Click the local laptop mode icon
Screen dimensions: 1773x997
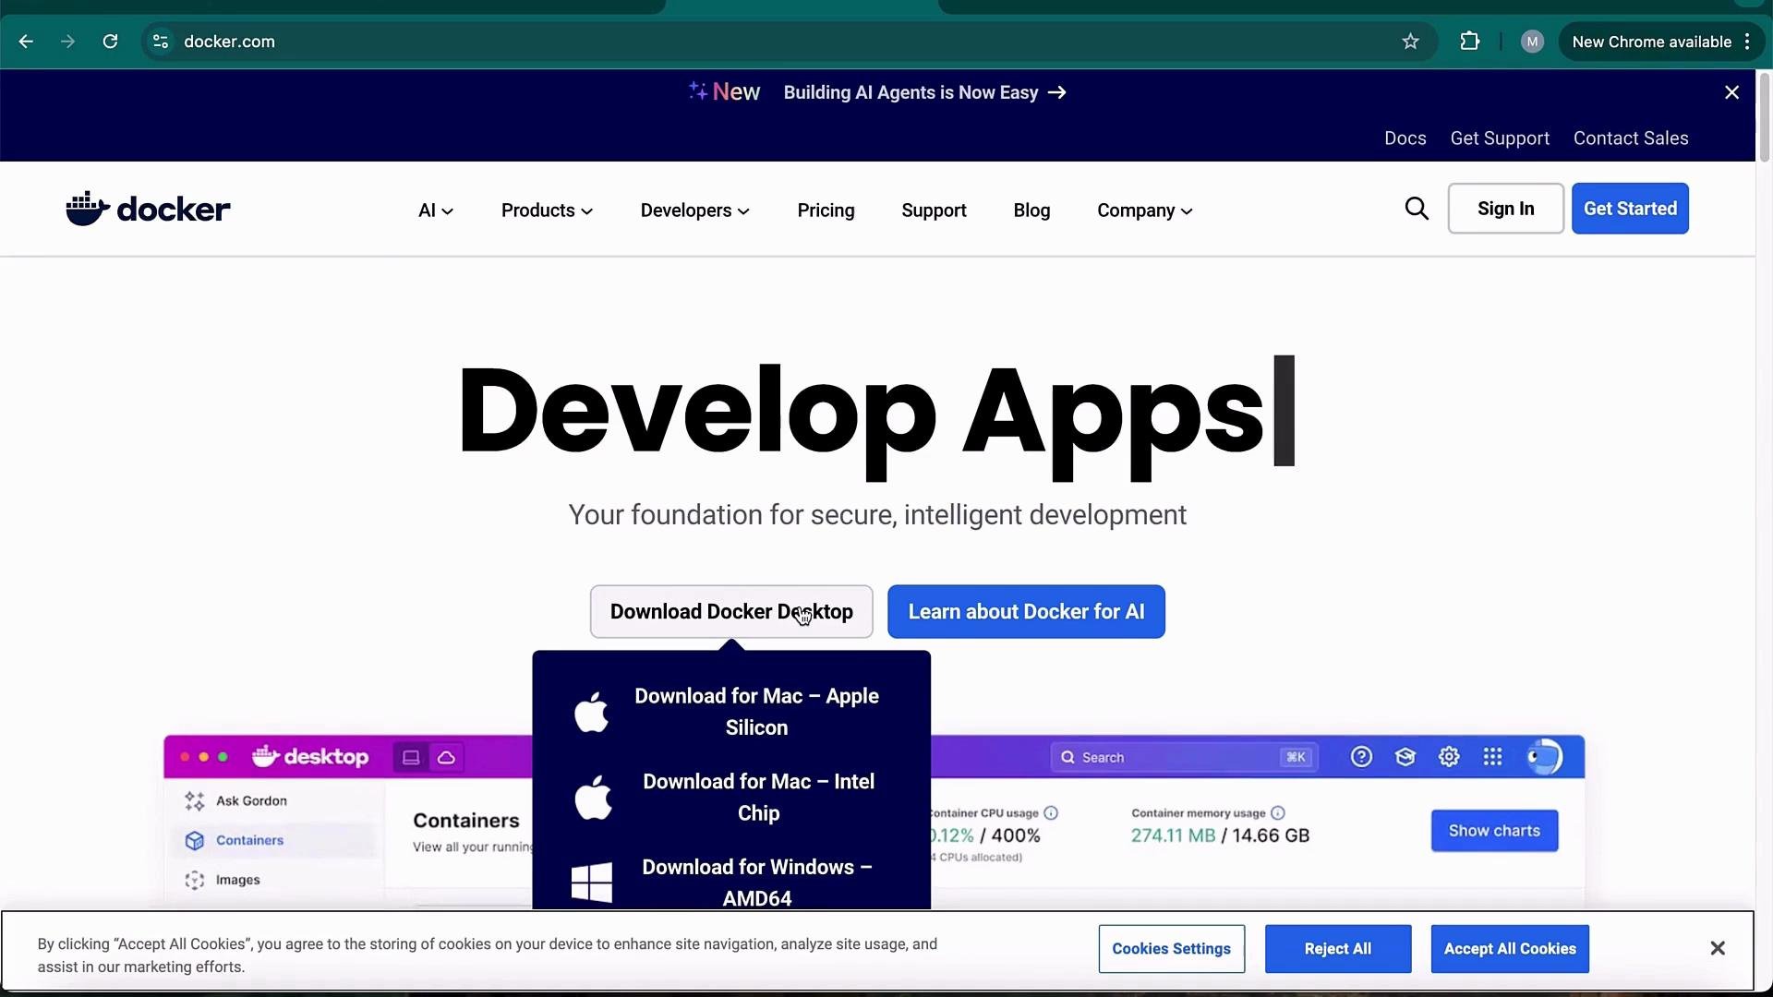point(411,757)
